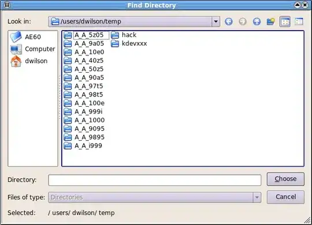This screenshot has height=225, width=312.
Task: Go to dwilson home folder in sidebar
Action: [x=29, y=61]
